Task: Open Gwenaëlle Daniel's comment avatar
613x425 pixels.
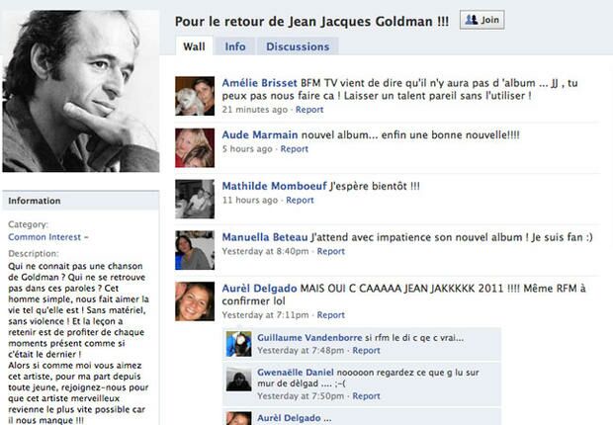Action: (x=239, y=379)
